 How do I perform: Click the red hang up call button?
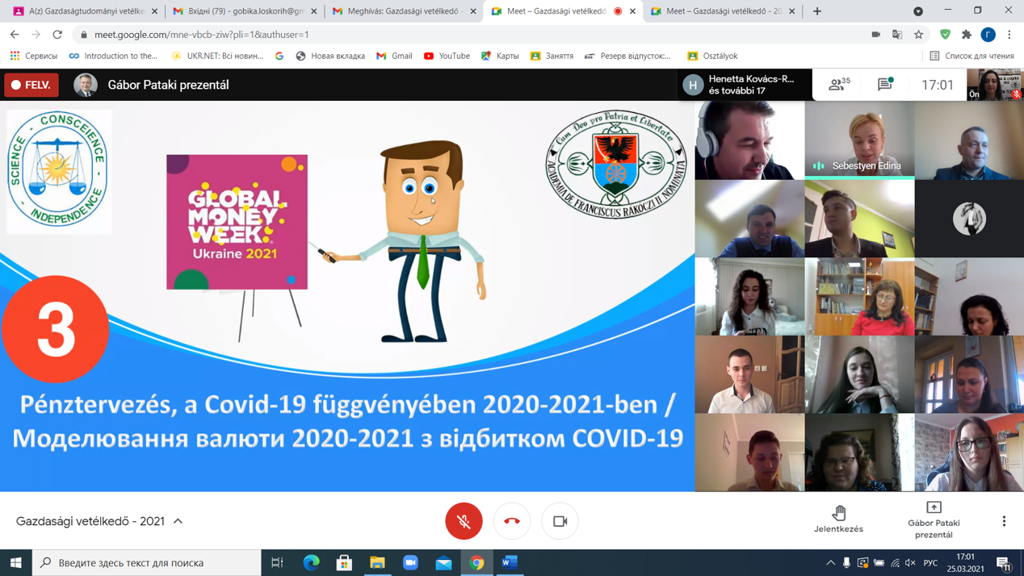tap(512, 521)
